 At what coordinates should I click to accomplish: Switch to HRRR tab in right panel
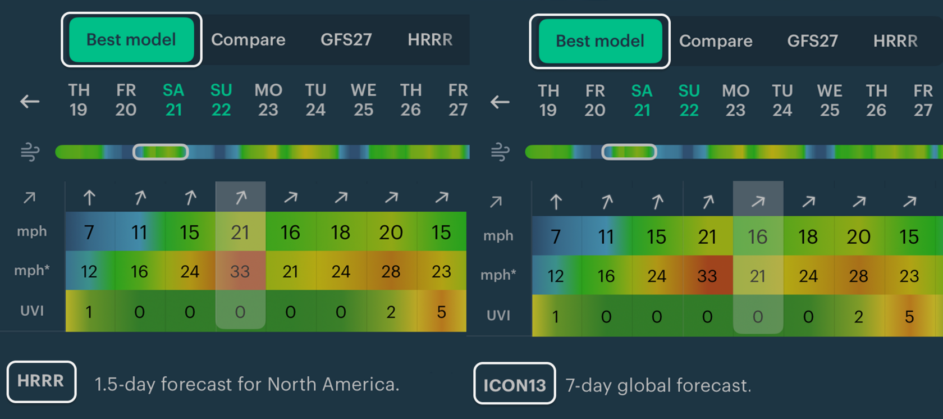point(895,41)
